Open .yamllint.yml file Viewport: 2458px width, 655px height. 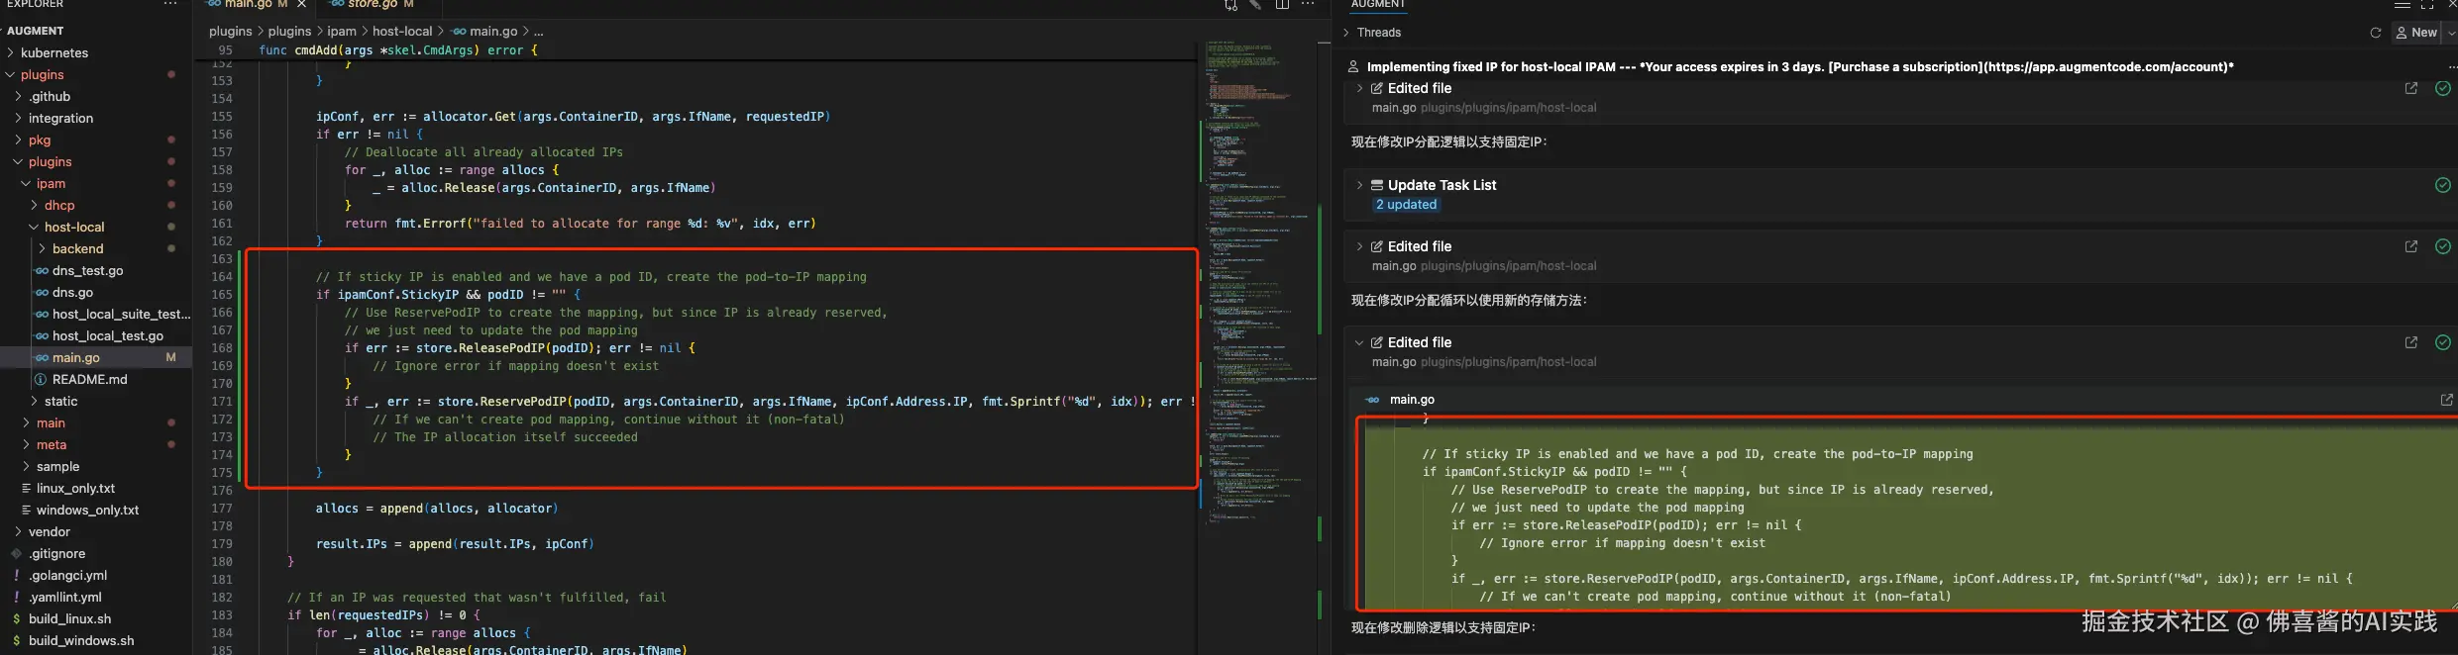pyautogui.click(x=96, y=597)
